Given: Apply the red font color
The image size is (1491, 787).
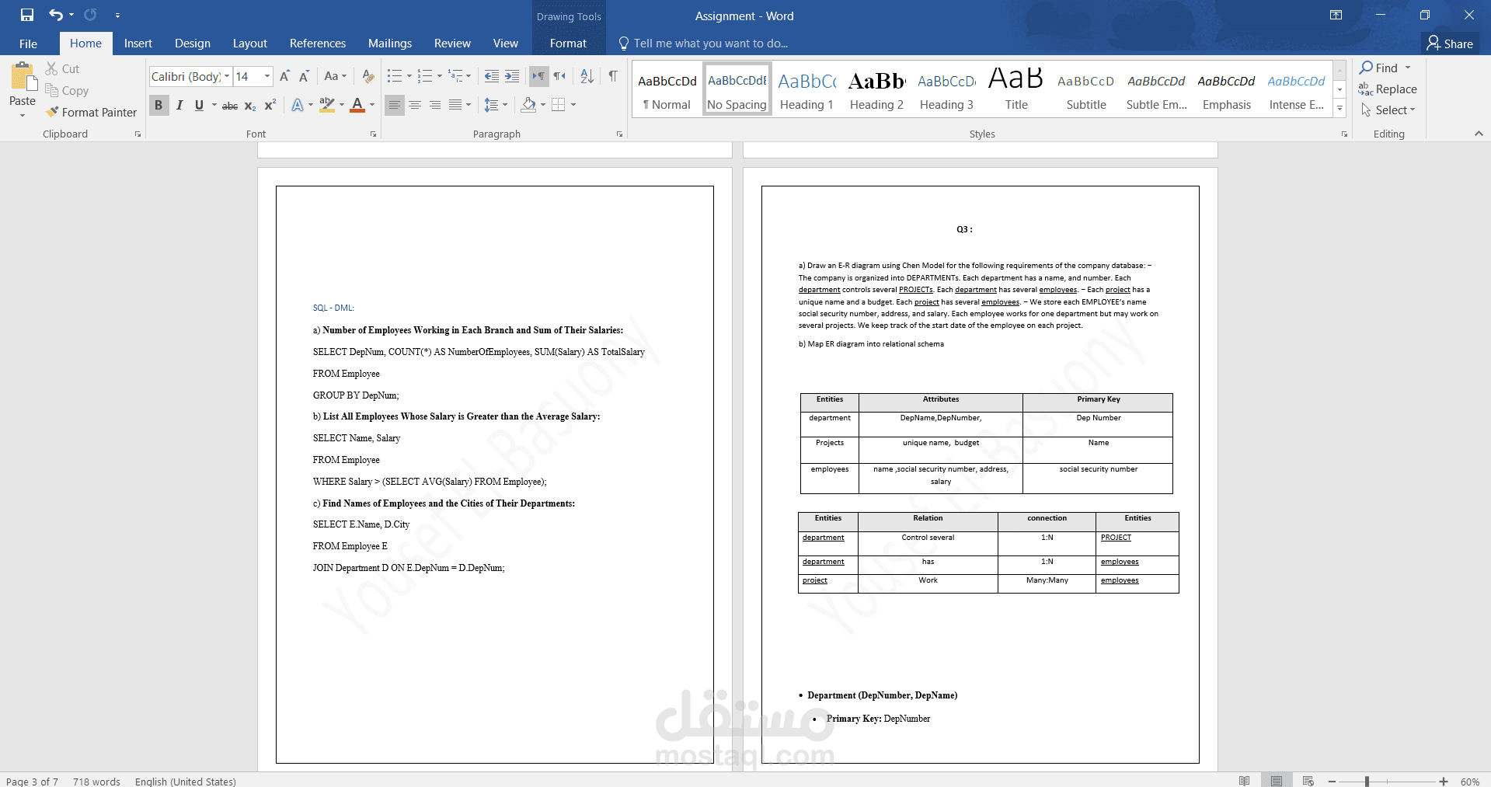Looking at the screenshot, I should [x=357, y=105].
